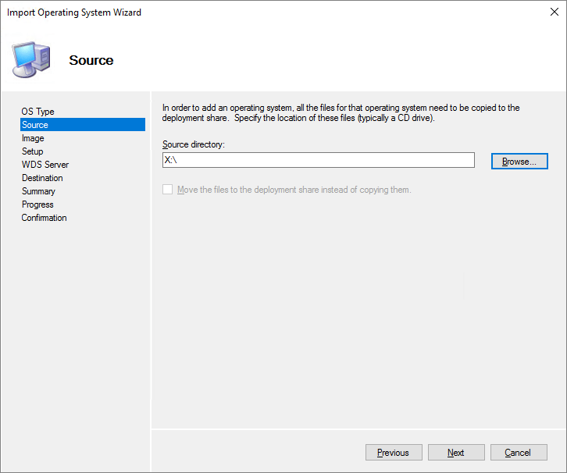Open the Browse dialog for source directory
This screenshot has width=567, height=473.
coord(519,162)
